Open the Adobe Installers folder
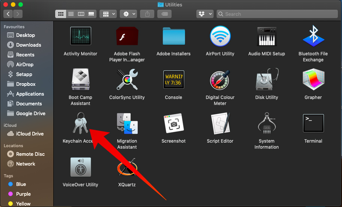The width and height of the screenshot is (342, 207). [173, 36]
